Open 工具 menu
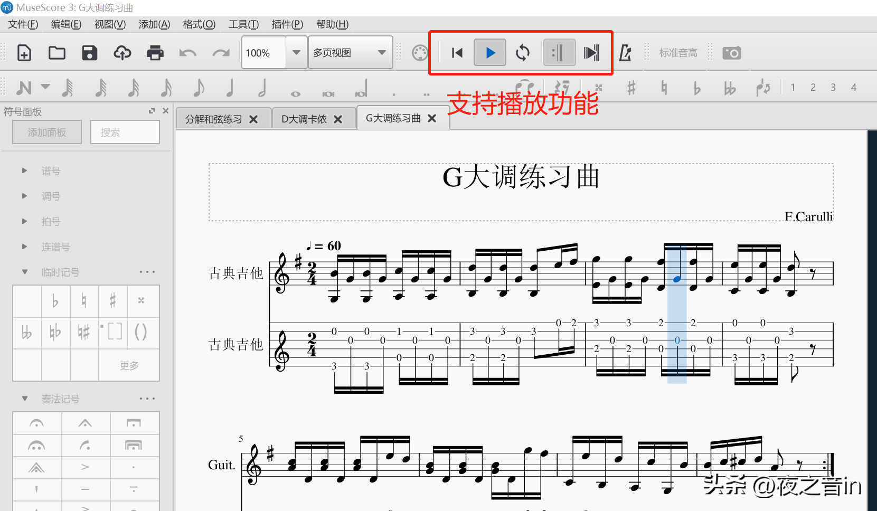The width and height of the screenshot is (877, 511). pyautogui.click(x=243, y=24)
